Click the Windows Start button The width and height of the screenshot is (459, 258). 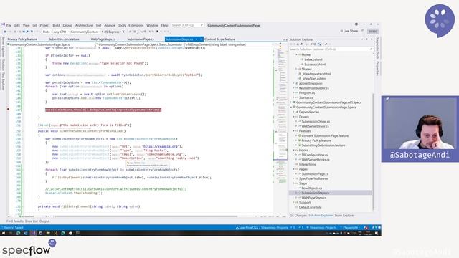click(4, 233)
